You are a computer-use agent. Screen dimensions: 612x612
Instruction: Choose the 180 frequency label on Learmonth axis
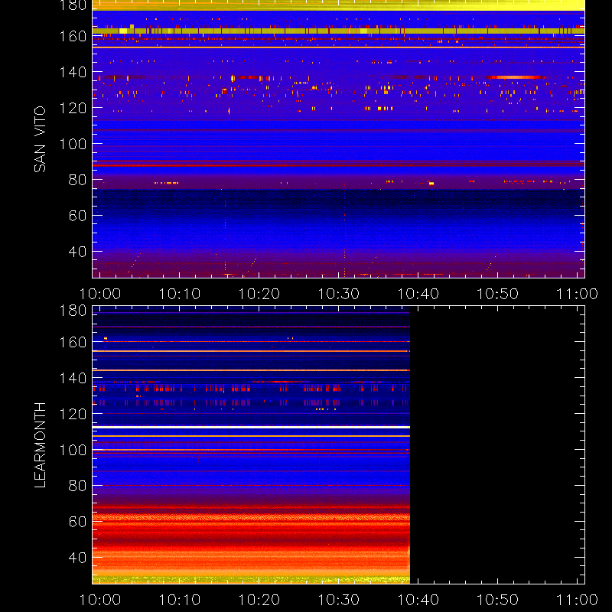(x=73, y=311)
